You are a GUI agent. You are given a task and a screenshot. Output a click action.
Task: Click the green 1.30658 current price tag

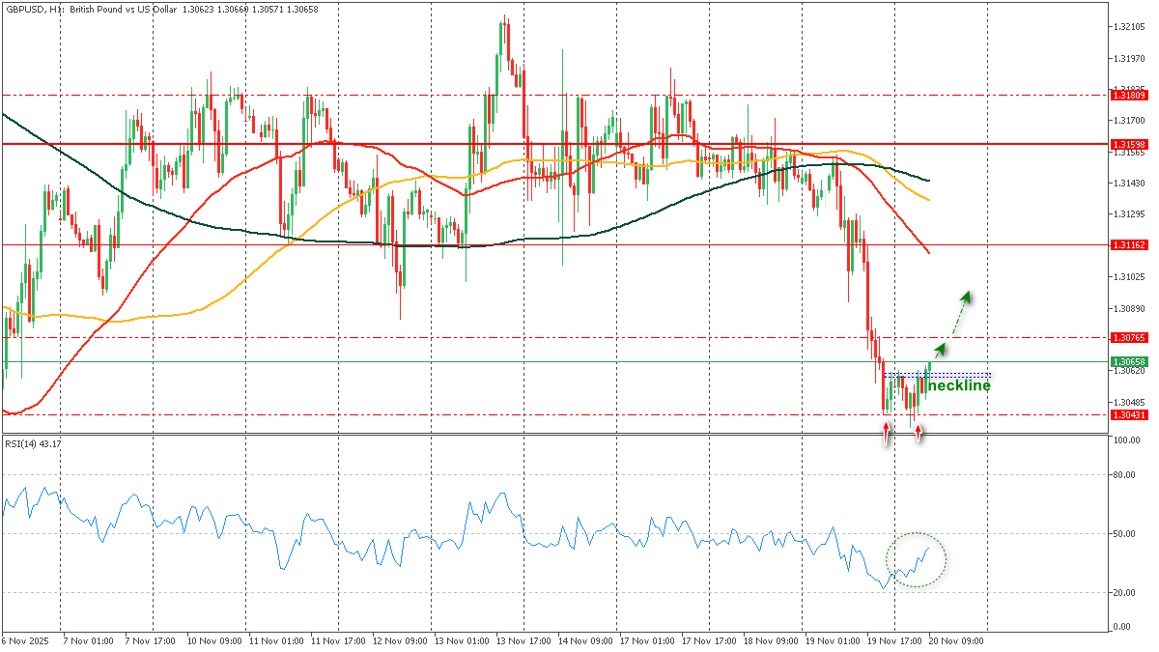(1128, 361)
